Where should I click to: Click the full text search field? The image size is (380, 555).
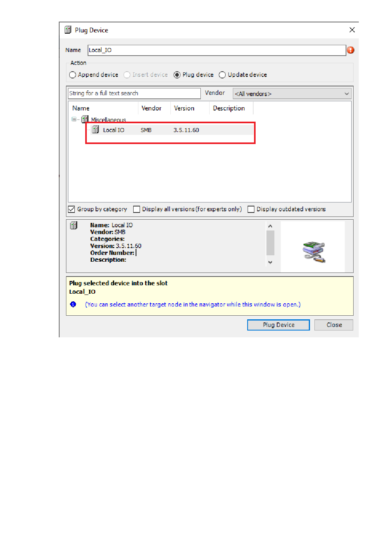click(134, 93)
